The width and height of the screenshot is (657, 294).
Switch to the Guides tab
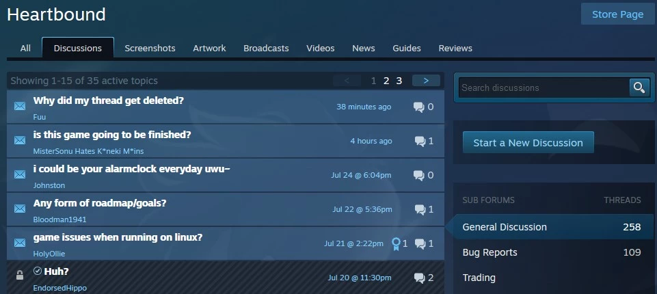407,48
